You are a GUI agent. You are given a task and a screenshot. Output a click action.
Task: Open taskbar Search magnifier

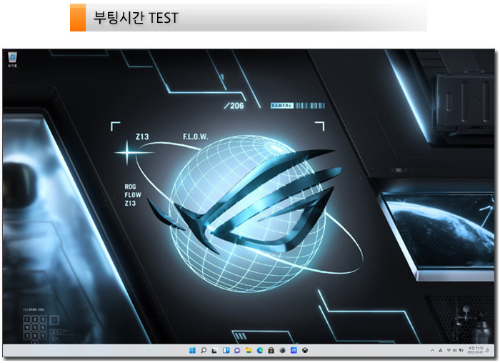tap(204, 351)
